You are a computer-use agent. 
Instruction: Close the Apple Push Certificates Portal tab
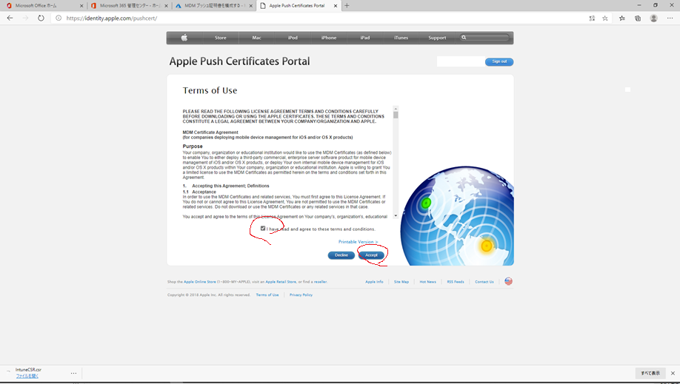coord(336,6)
